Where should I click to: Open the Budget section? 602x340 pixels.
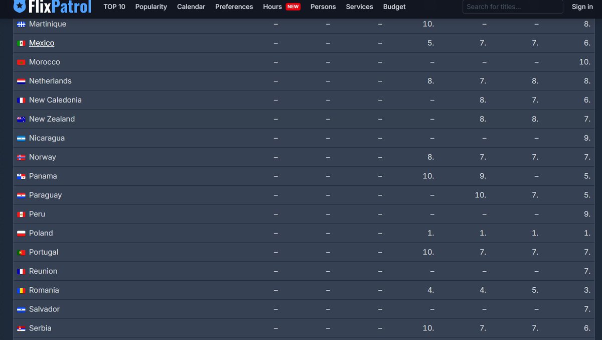click(x=394, y=7)
